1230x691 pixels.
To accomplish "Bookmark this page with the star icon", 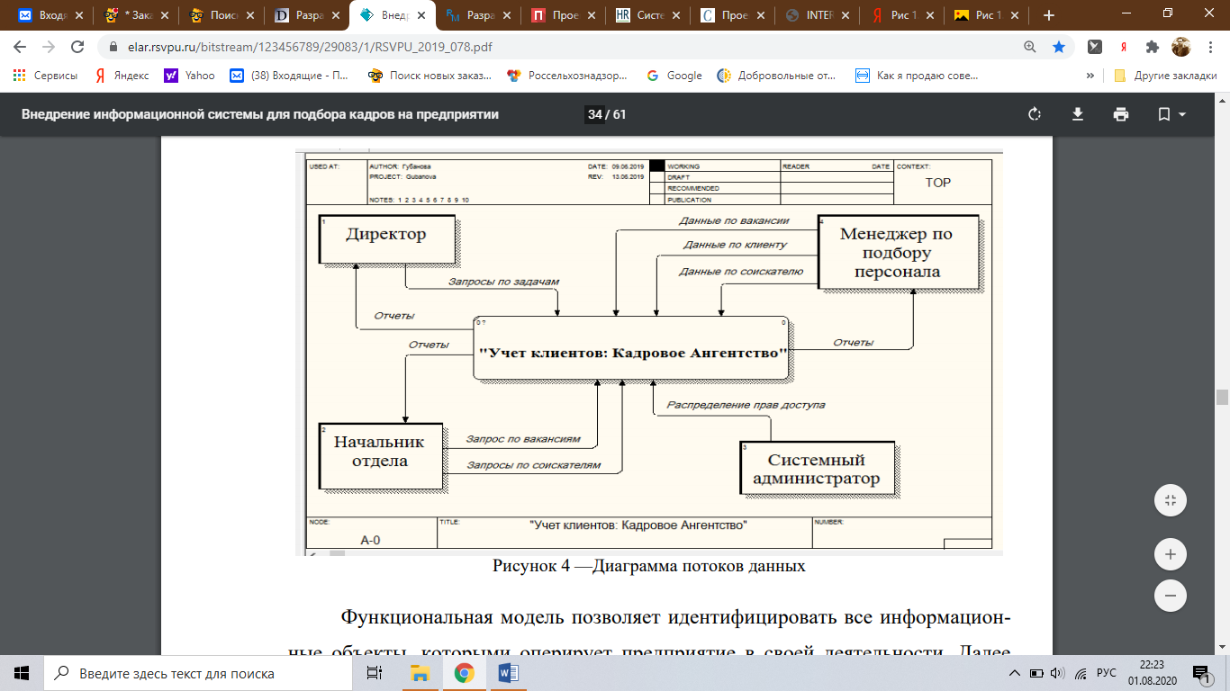I will coord(1059,47).
